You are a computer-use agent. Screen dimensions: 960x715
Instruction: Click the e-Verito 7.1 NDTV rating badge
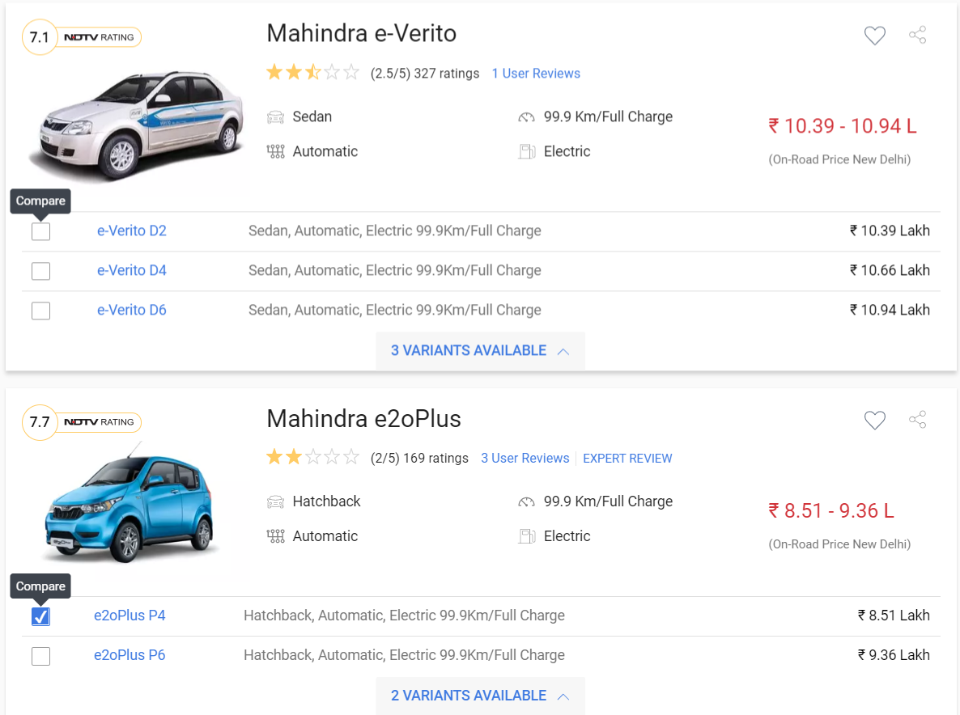click(x=82, y=37)
